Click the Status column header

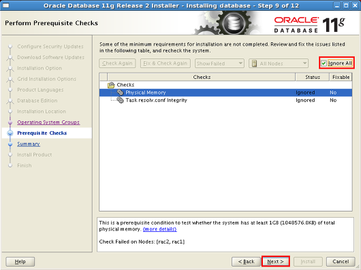click(313, 77)
